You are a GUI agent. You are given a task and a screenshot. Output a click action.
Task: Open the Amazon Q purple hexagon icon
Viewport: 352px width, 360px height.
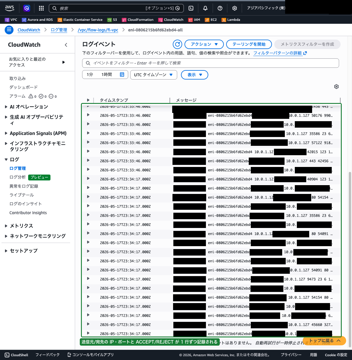pyautogui.click(x=27, y=8)
